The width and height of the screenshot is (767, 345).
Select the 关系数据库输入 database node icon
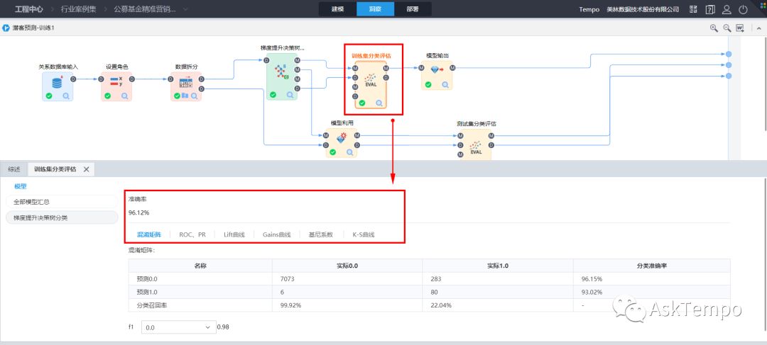point(58,81)
